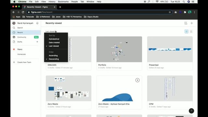Image resolution: width=208 pixels, height=117 pixels.
Task: Open Chrome extensions puzzle icon
Action: coord(185,12)
